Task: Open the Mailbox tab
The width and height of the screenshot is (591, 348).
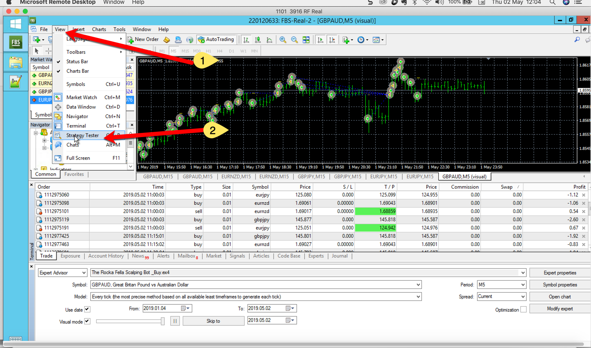Action: coord(188,256)
